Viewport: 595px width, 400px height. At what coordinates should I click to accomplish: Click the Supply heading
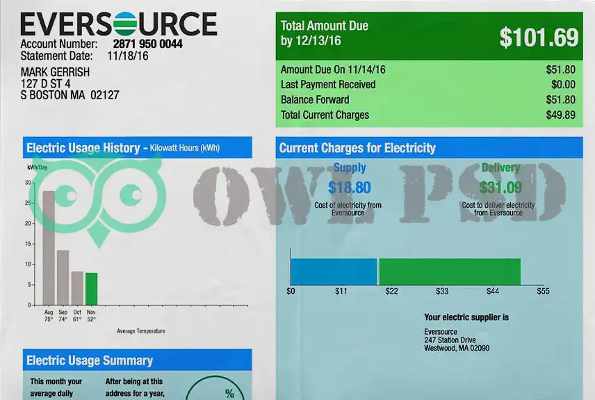tap(350, 167)
